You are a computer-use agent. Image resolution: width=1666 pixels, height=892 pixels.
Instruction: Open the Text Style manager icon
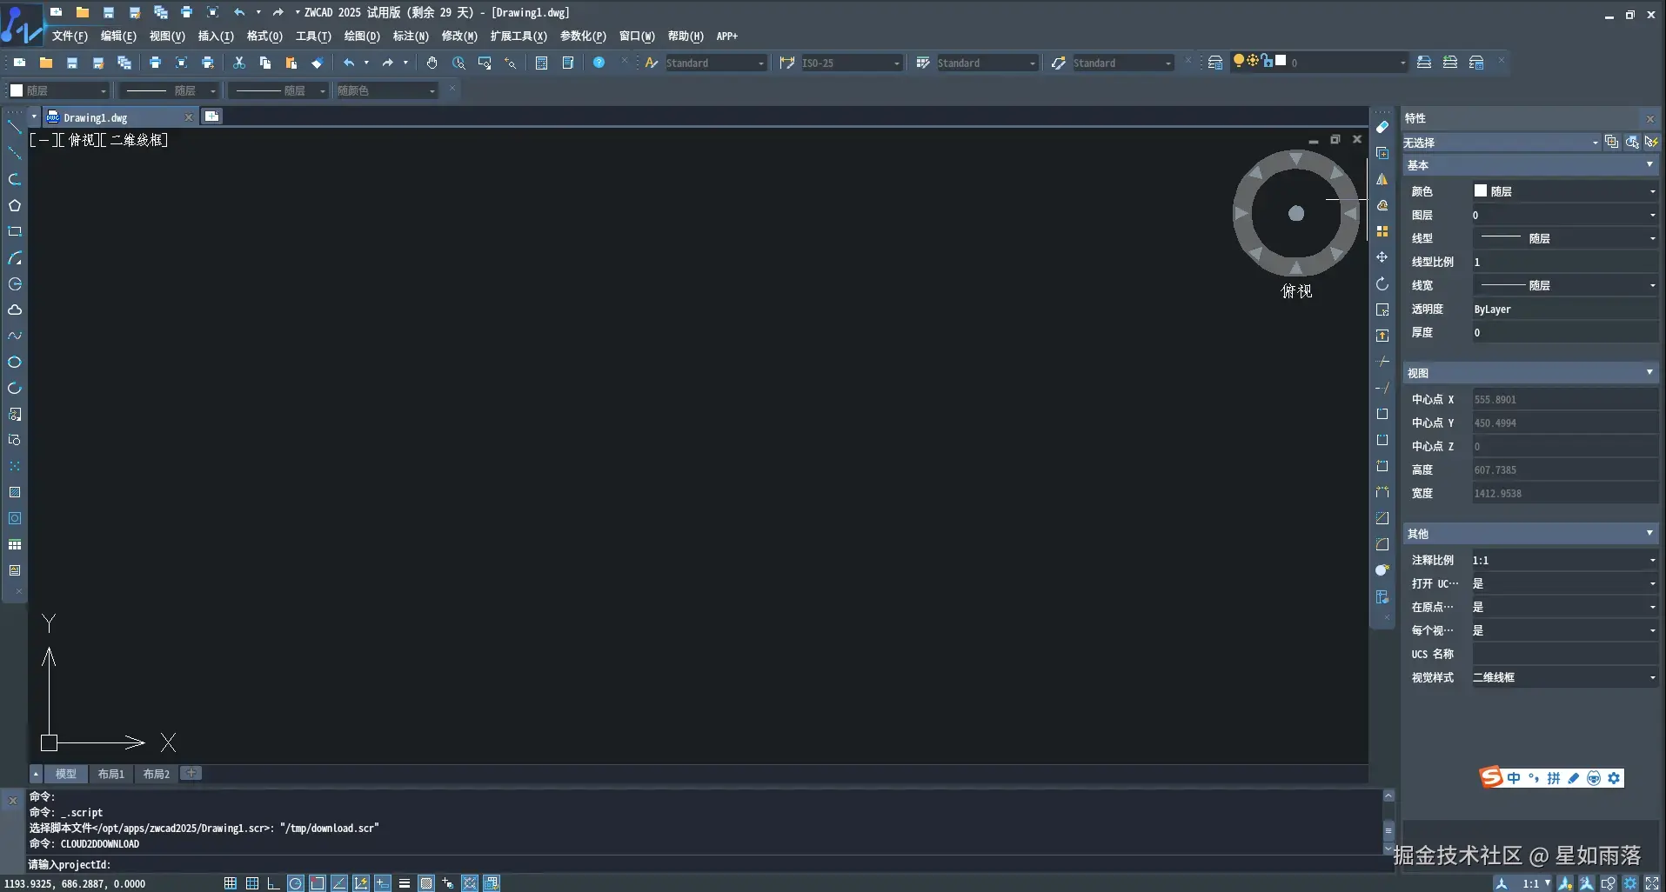(x=652, y=63)
